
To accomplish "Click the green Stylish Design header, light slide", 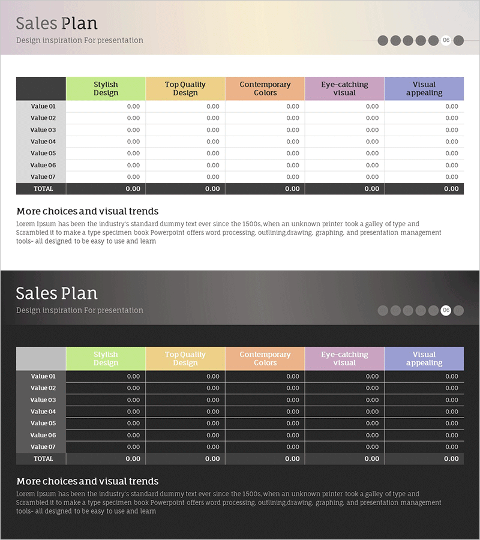I will point(106,89).
